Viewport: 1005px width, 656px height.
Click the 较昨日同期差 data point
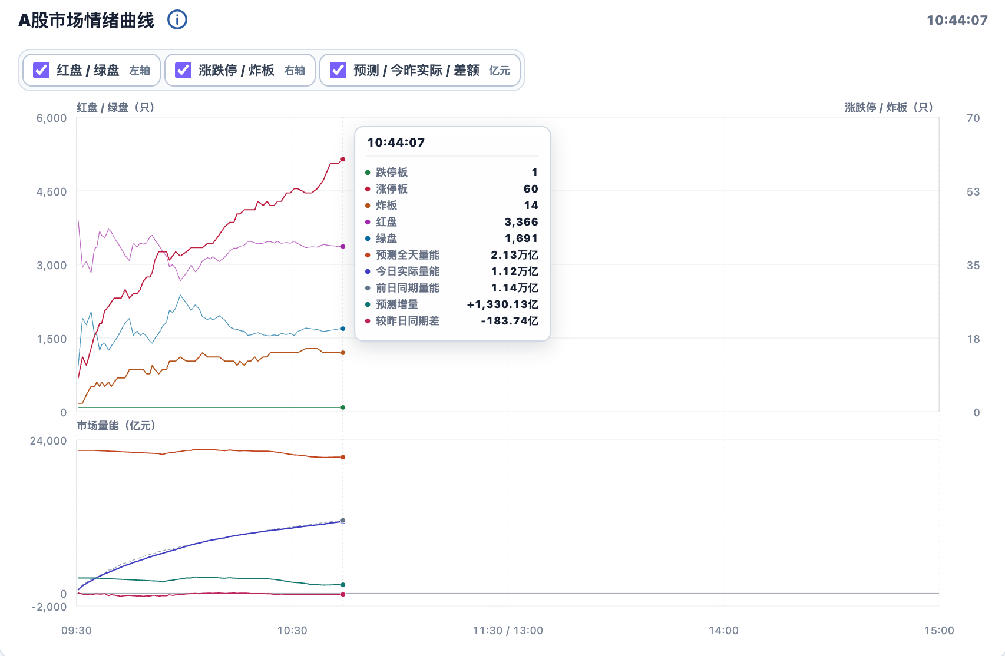(x=343, y=594)
